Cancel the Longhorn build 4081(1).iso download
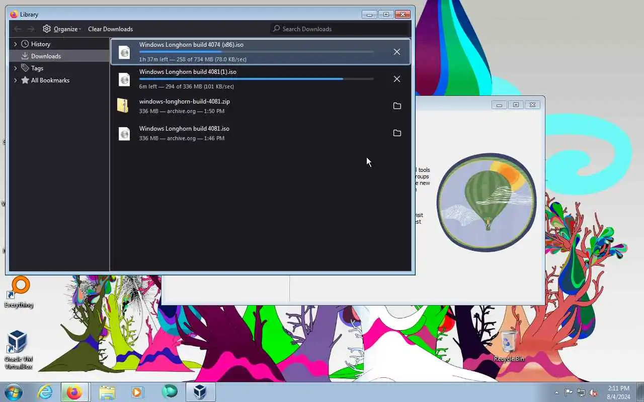The image size is (644, 402). coord(397,79)
